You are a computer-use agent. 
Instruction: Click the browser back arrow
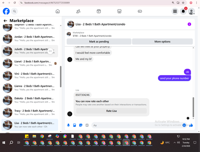pyautogui.click(x=4, y=3)
